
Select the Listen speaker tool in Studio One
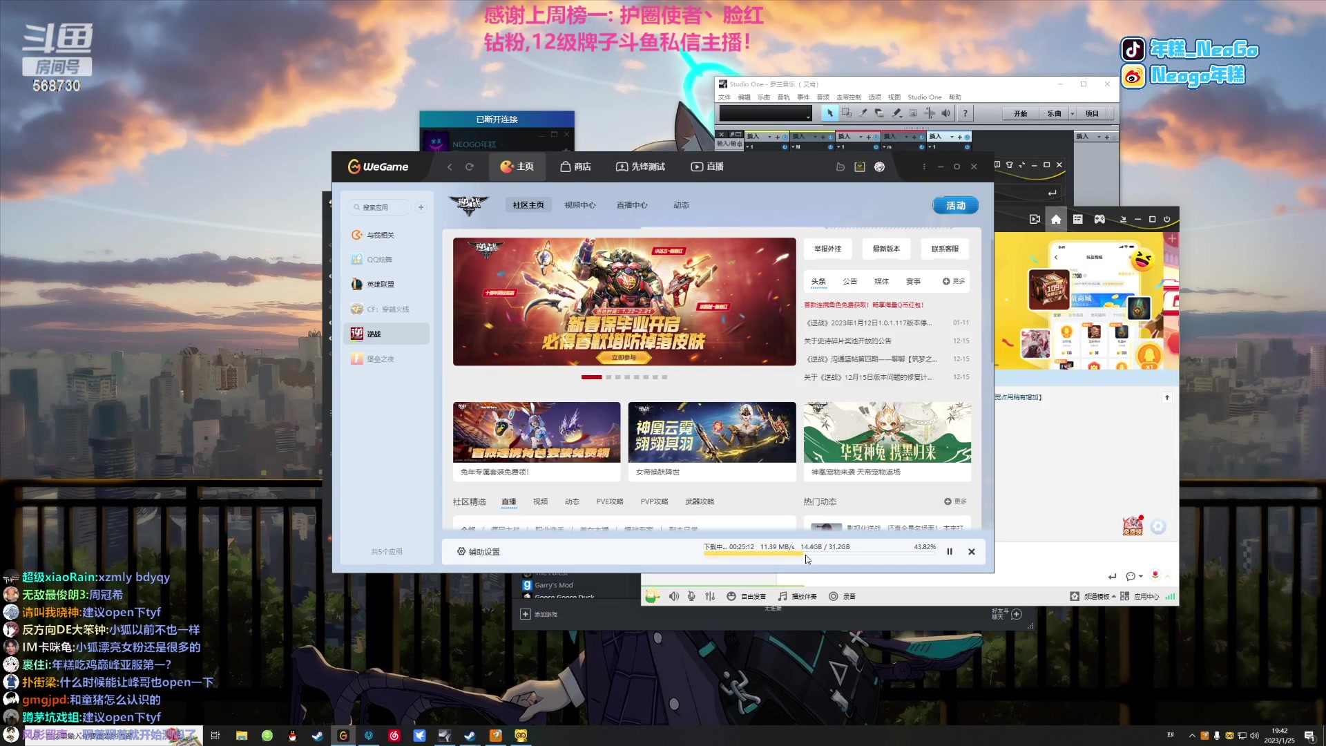click(946, 113)
